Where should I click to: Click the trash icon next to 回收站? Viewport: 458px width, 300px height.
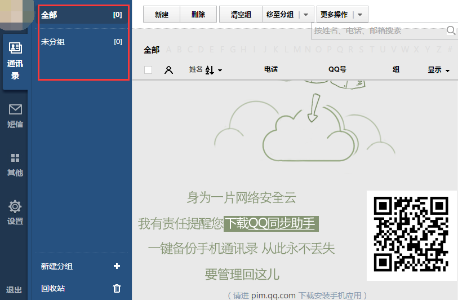click(117, 288)
